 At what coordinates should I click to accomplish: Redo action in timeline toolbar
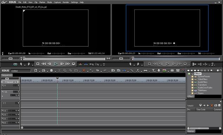[105, 70]
